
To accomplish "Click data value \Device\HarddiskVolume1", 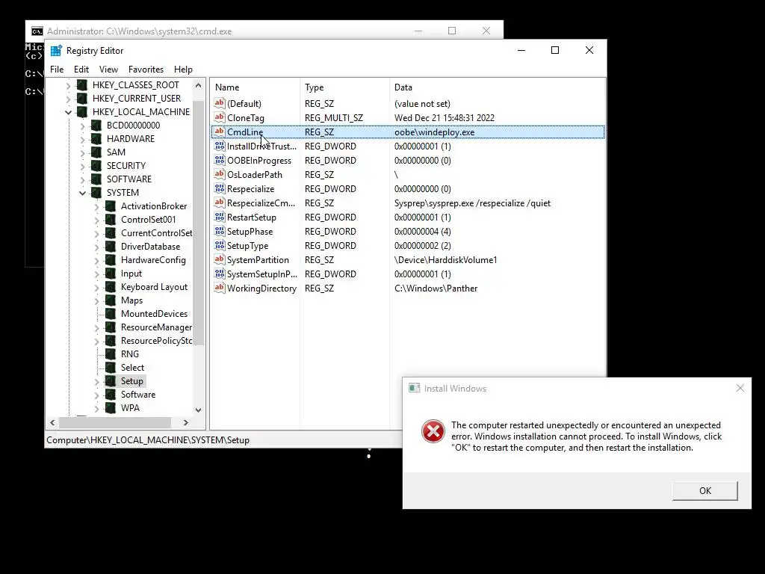I will tap(445, 259).
